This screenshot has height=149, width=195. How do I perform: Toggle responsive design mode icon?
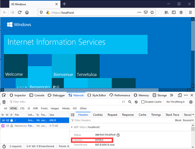pyautogui.click(x=180, y=95)
